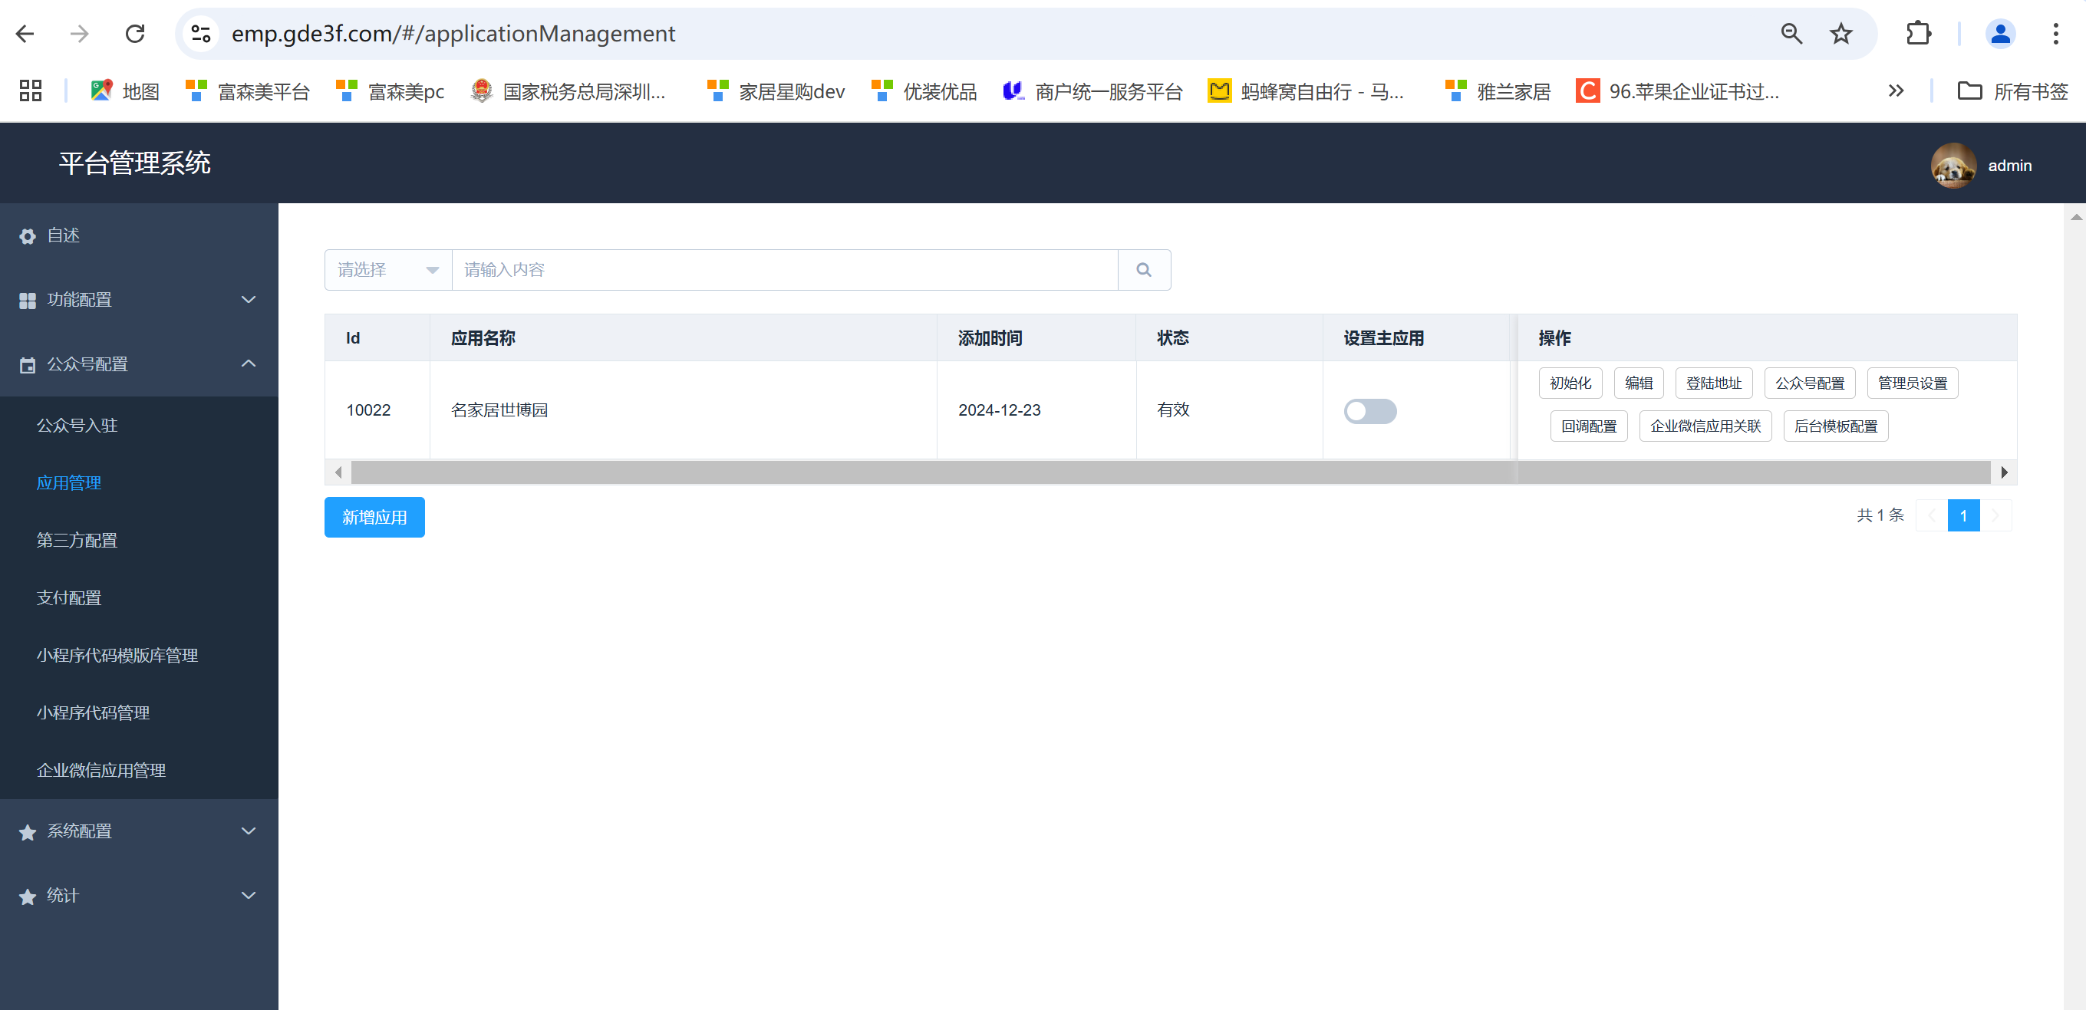Image resolution: width=2086 pixels, height=1010 pixels.
Task: Click the 平台管理系统 title
Action: pyautogui.click(x=134, y=163)
